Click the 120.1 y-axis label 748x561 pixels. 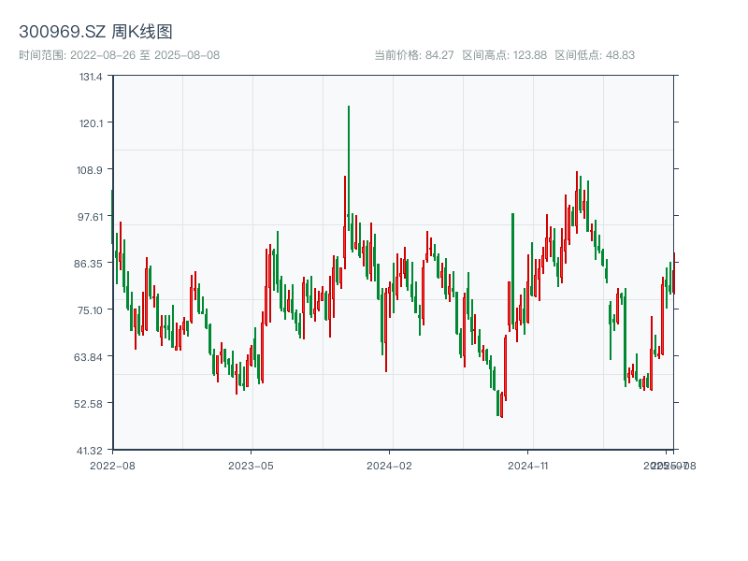click(91, 123)
